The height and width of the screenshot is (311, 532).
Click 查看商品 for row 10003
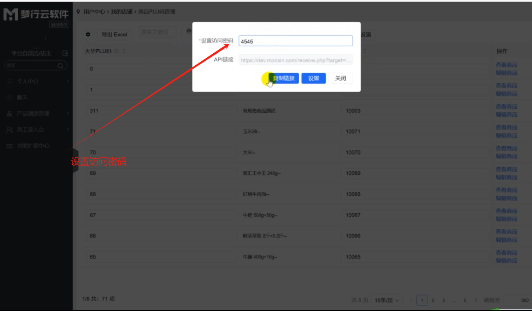pyautogui.click(x=506, y=106)
